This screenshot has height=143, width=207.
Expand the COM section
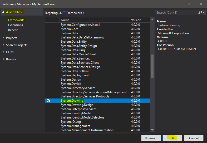tap(3, 52)
